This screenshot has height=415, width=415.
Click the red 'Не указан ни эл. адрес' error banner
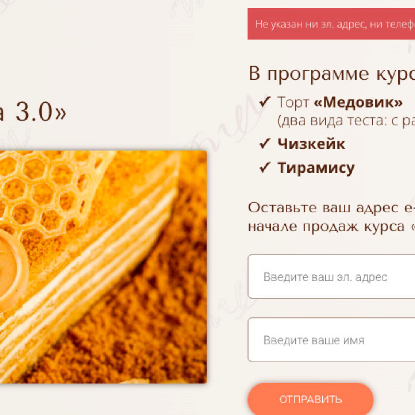331,24
